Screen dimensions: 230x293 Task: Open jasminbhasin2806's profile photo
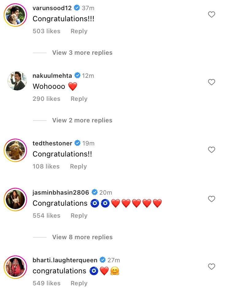point(15,200)
